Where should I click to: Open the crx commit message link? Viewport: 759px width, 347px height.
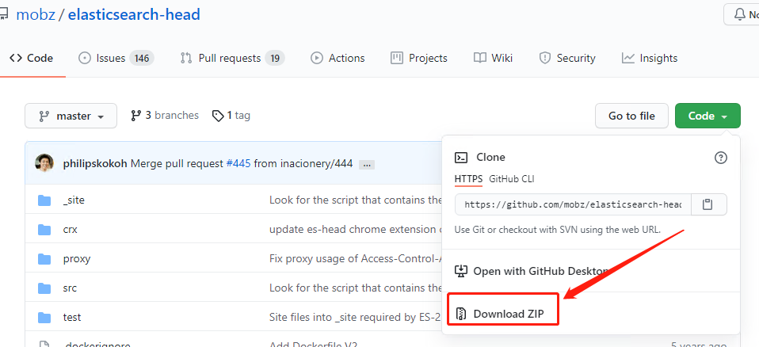tap(355, 230)
